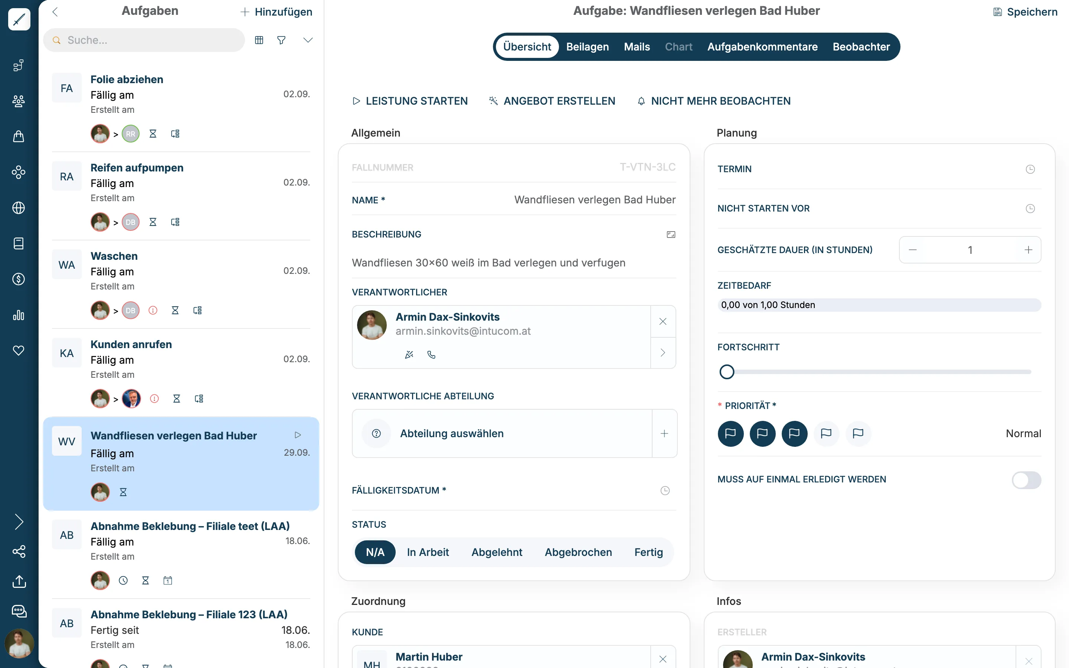Focus the Suche search field
Screen dimensions: 1069x668
click(x=144, y=40)
